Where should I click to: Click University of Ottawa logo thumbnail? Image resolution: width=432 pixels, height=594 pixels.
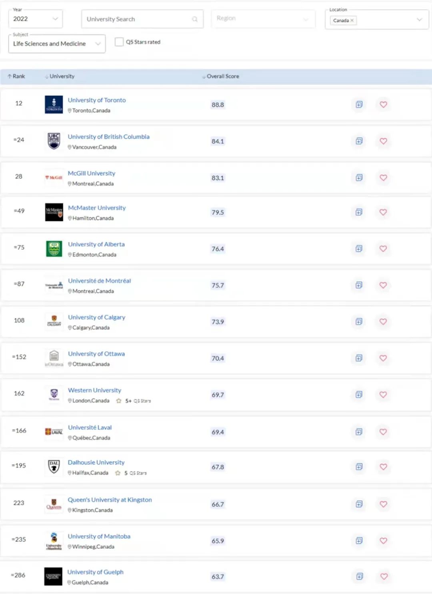point(54,358)
